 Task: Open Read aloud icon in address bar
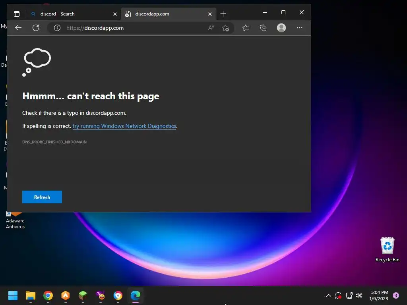tap(211, 28)
